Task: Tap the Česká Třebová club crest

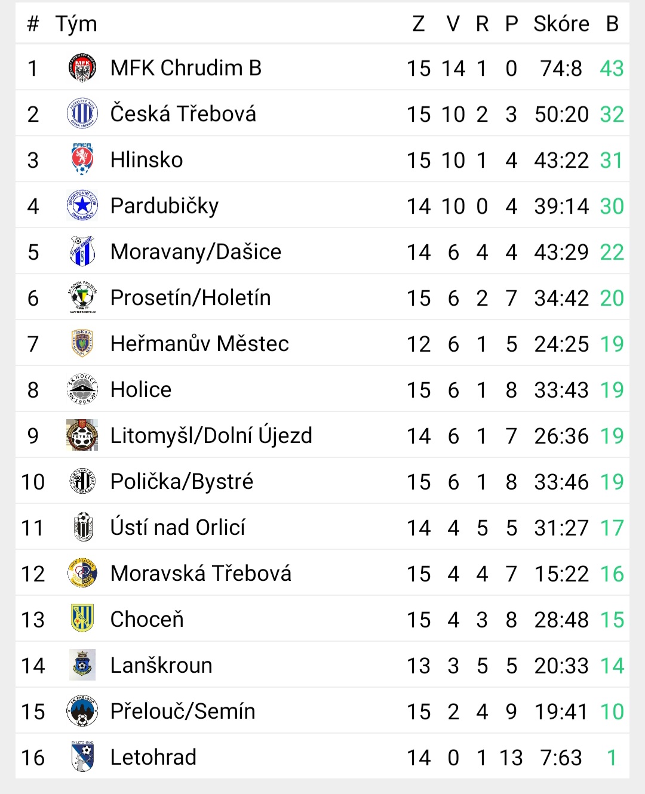Action: [82, 114]
